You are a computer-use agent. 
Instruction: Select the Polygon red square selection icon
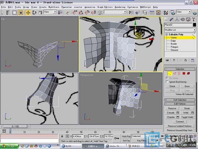pos(184,73)
